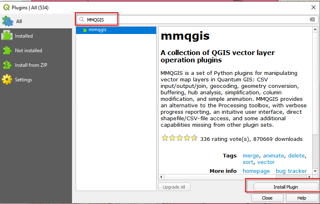Close the Plugins dialog with Close button
This screenshot has width=320, height=204.
click(267, 198)
